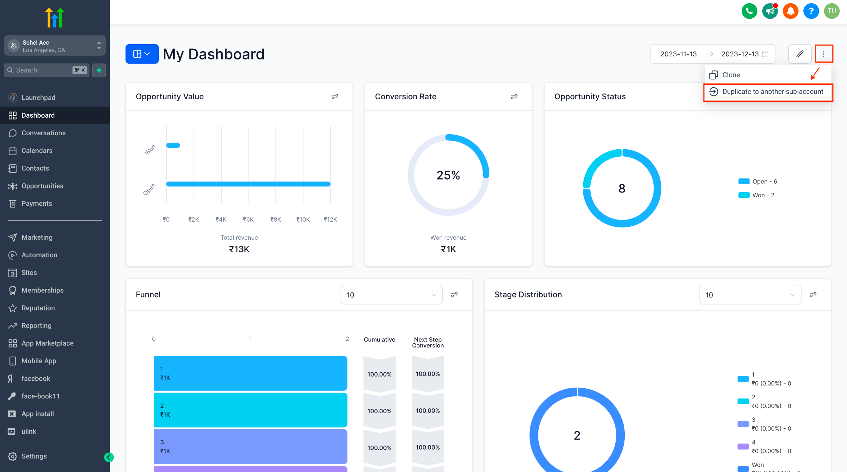Viewport: 847px width, 472px height.
Task: Open Opportunity Value widget filter settings
Action: tap(335, 97)
